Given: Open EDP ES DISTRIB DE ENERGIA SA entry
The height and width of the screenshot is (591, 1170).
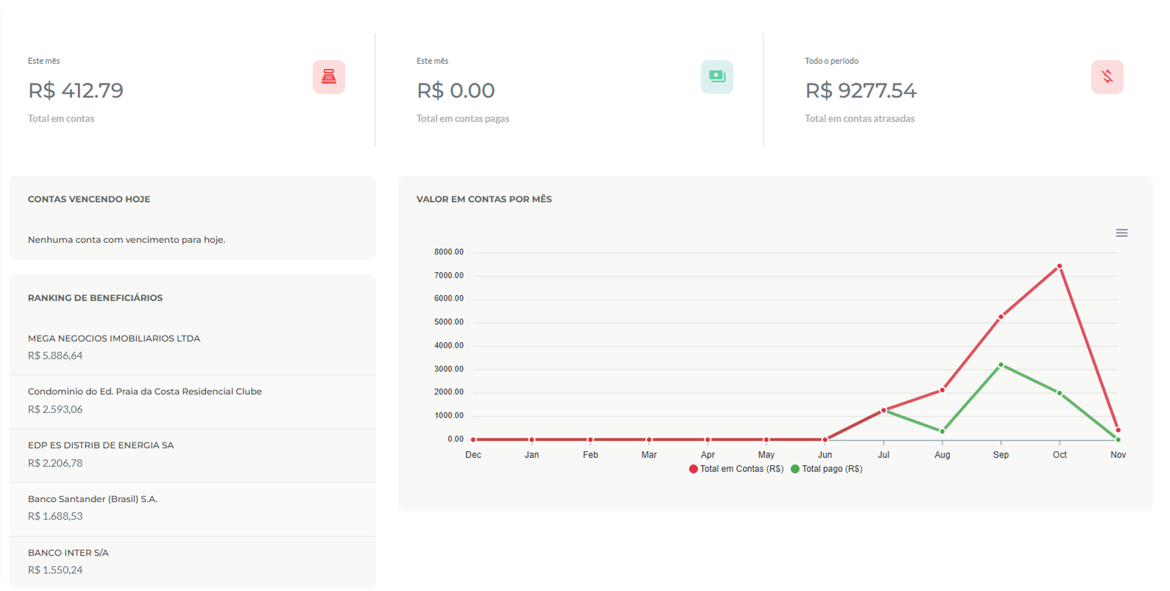Looking at the screenshot, I should [101, 445].
